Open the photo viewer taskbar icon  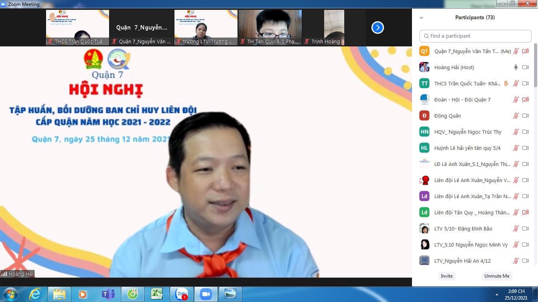point(230,294)
